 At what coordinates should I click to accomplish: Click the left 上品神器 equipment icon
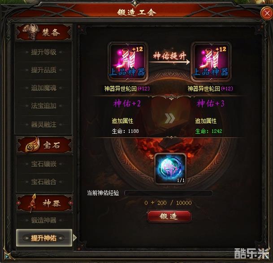tap(128, 62)
